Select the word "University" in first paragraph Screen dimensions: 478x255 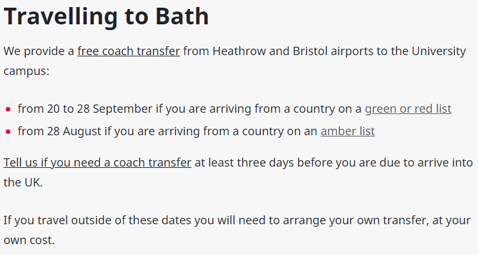439,51
